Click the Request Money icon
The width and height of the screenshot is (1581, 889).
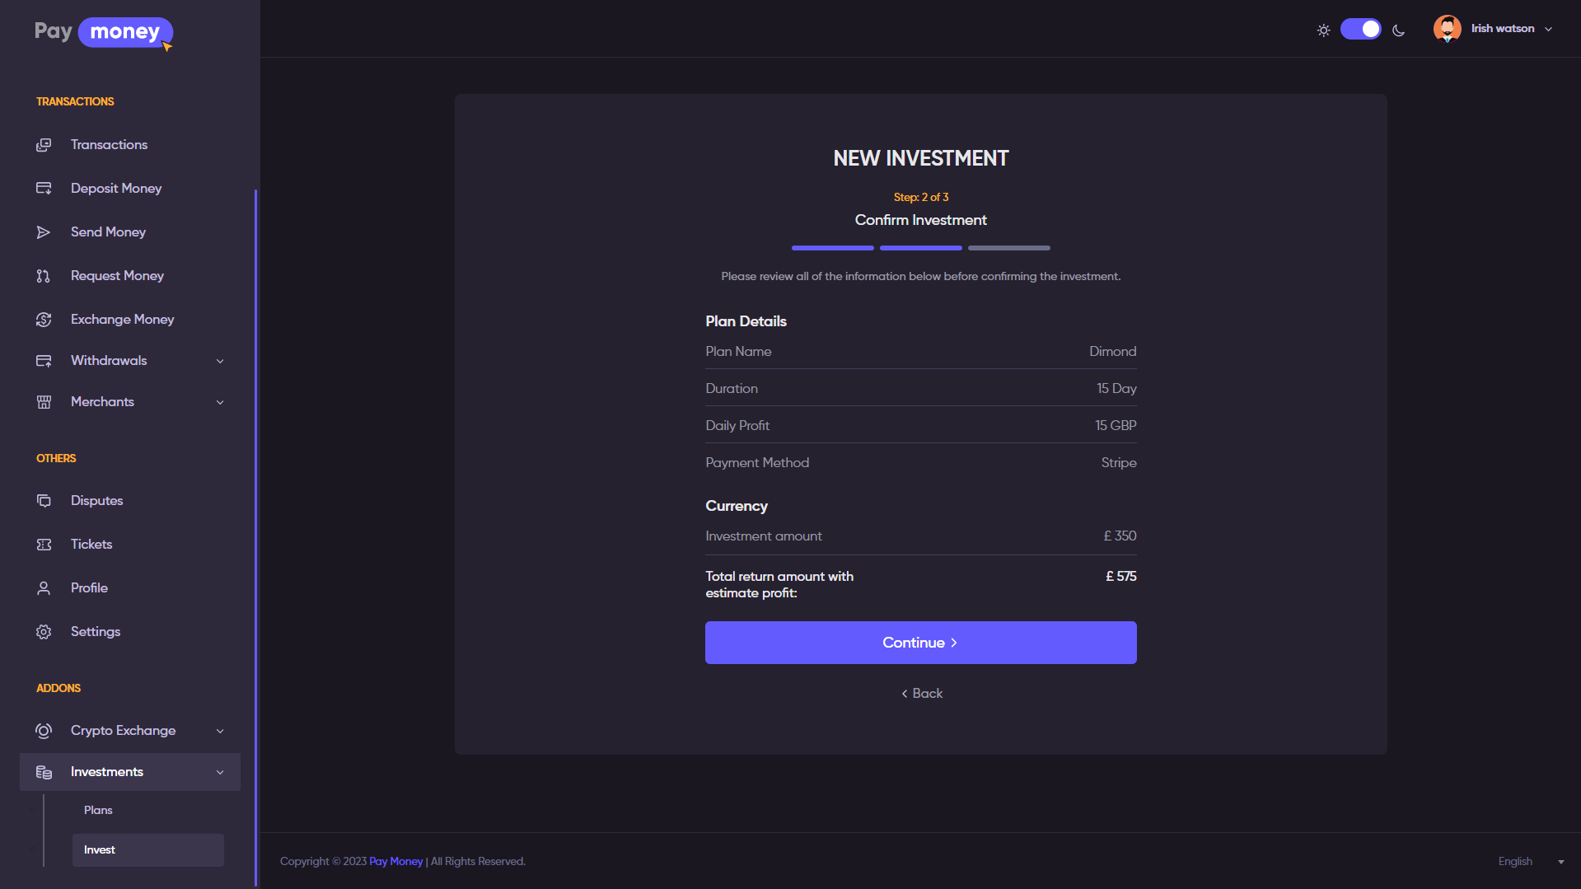(44, 276)
